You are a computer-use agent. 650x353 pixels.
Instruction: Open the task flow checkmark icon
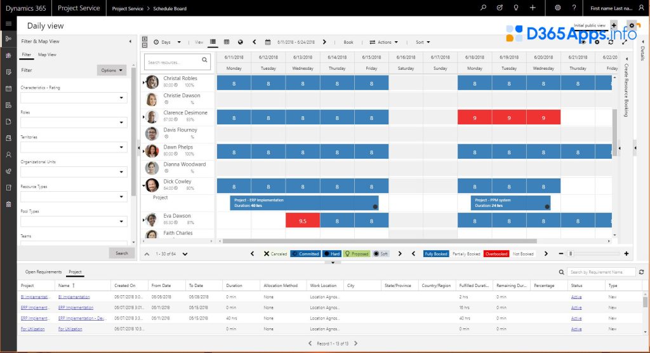[x=500, y=8]
